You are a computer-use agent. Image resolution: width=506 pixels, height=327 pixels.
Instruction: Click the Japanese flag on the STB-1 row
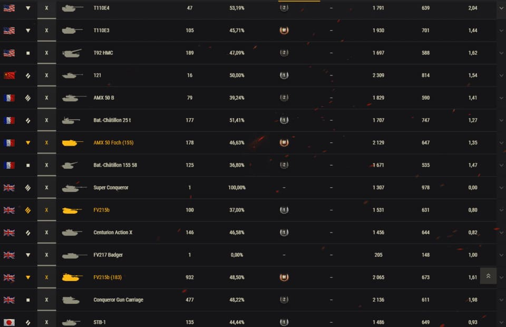point(9,322)
